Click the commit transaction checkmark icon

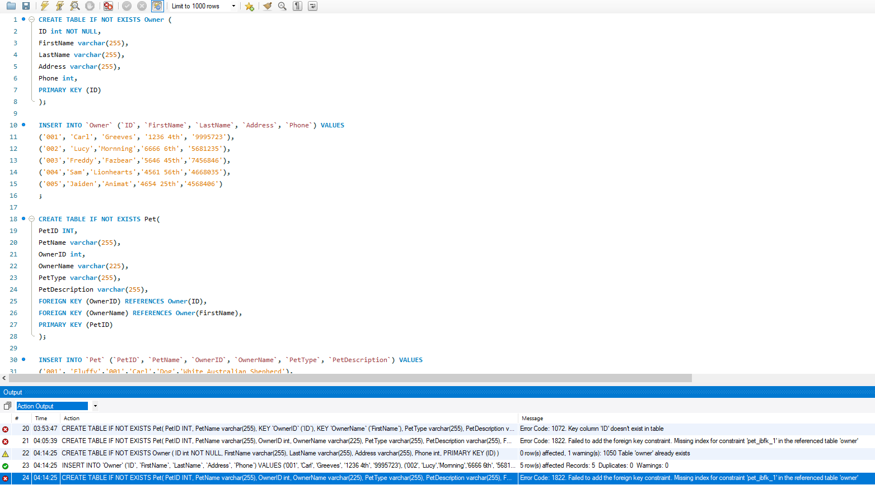[127, 6]
